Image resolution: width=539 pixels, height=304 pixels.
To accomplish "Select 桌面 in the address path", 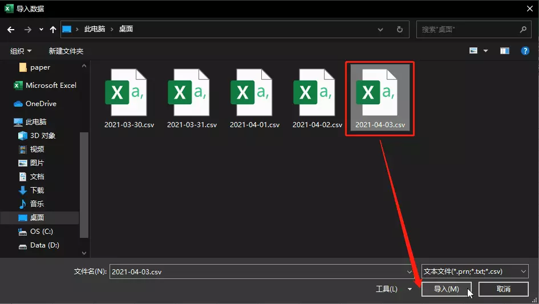I will point(126,29).
